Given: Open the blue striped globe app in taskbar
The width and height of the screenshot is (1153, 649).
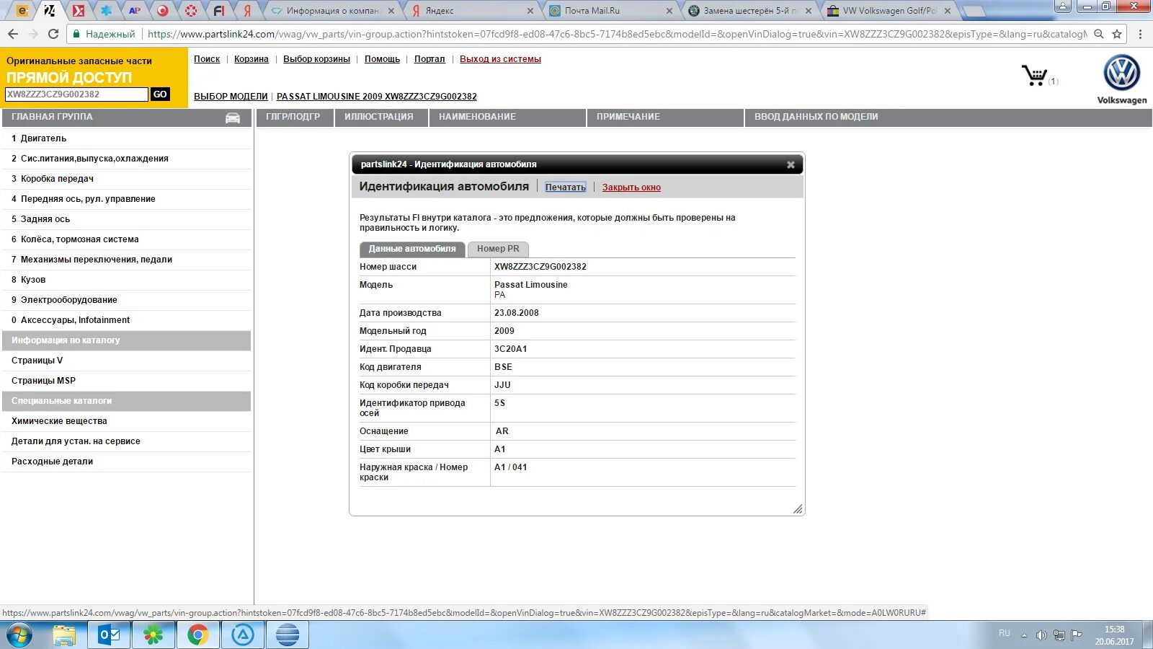Looking at the screenshot, I should (288, 635).
